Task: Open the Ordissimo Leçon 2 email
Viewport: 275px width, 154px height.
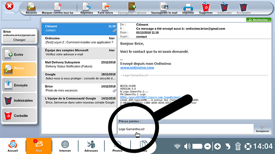Action: tap(79, 41)
